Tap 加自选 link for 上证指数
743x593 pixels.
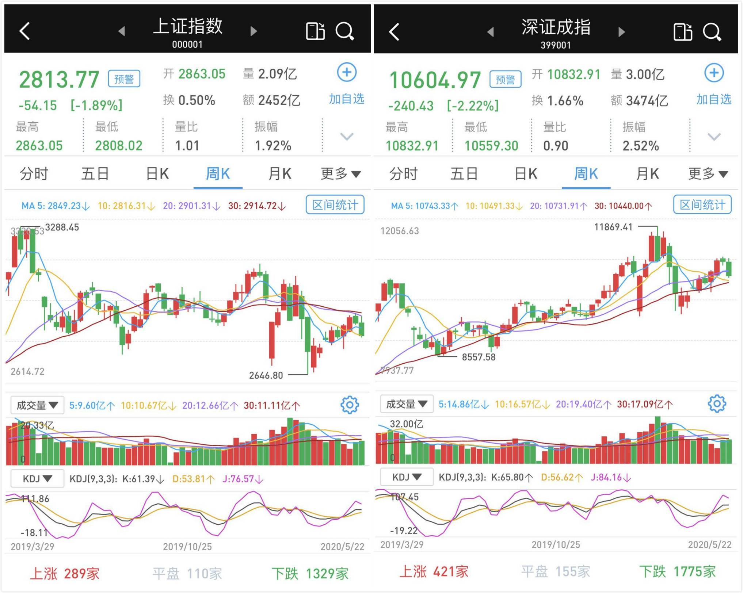pos(346,99)
